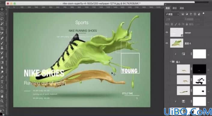Viewport: 212px width, 116px height.
Task: Select the Eraser tool
Action: [2, 58]
